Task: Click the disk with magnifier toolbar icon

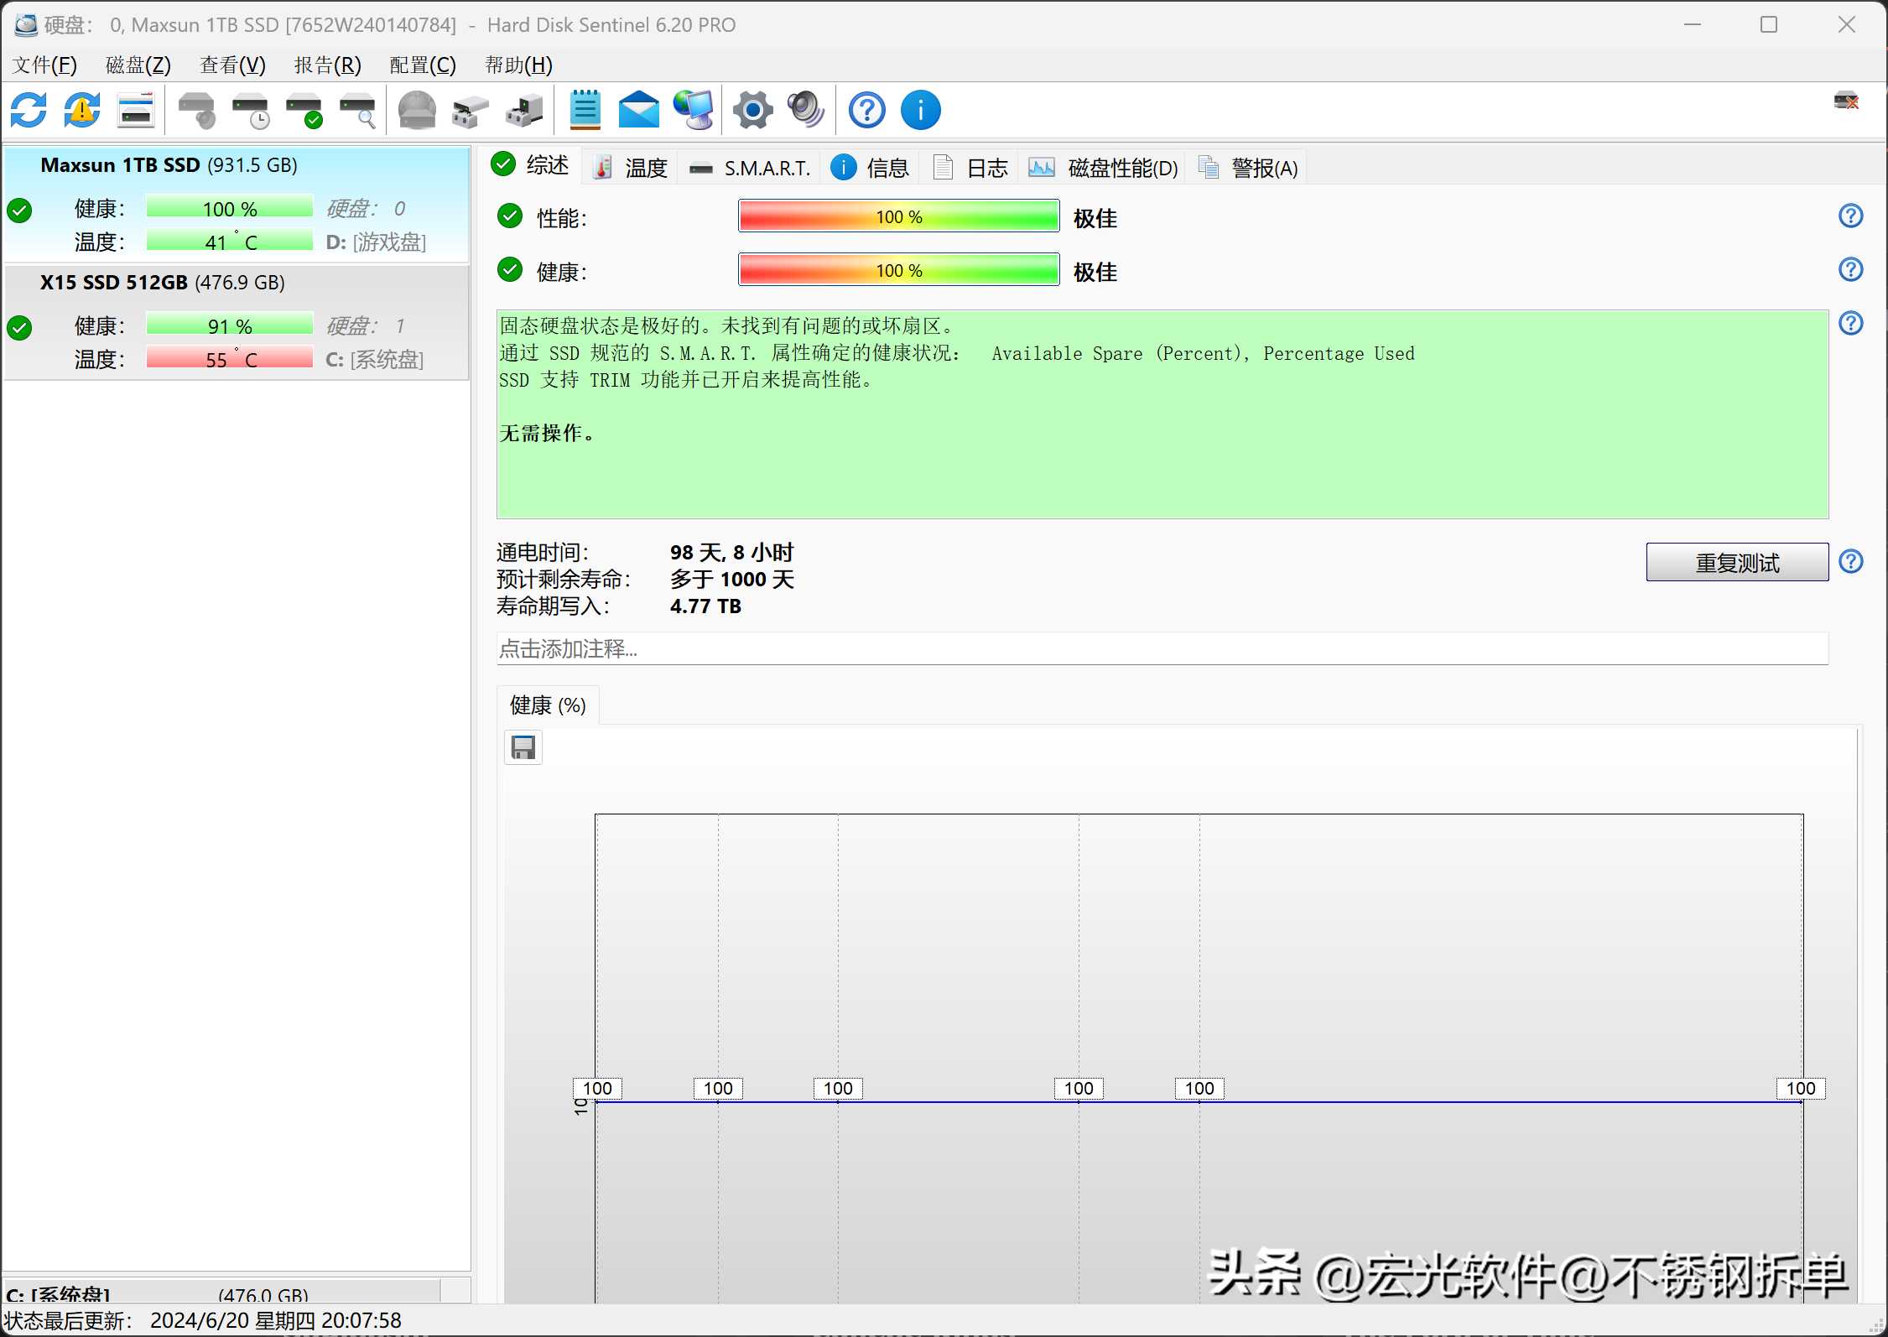Action: click(358, 110)
